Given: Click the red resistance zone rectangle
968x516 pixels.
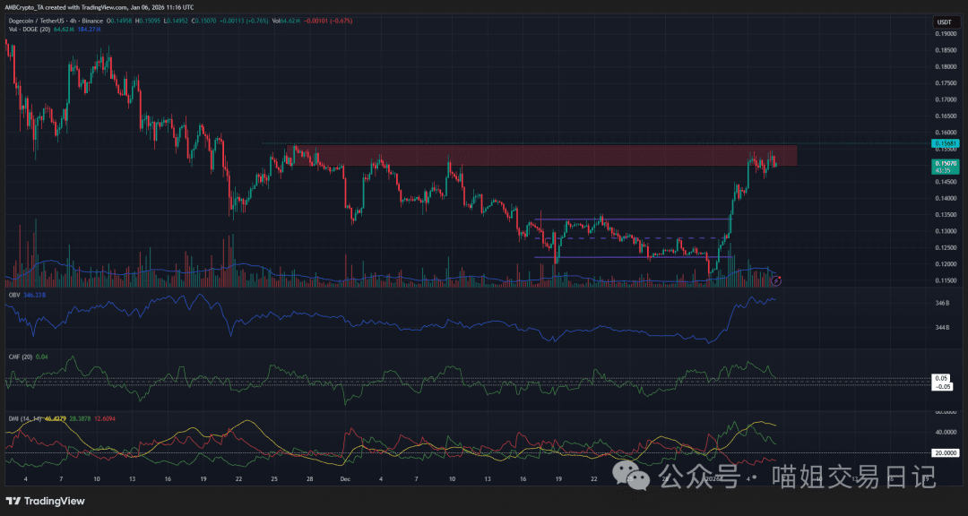Looking at the screenshot, I should 540,156.
